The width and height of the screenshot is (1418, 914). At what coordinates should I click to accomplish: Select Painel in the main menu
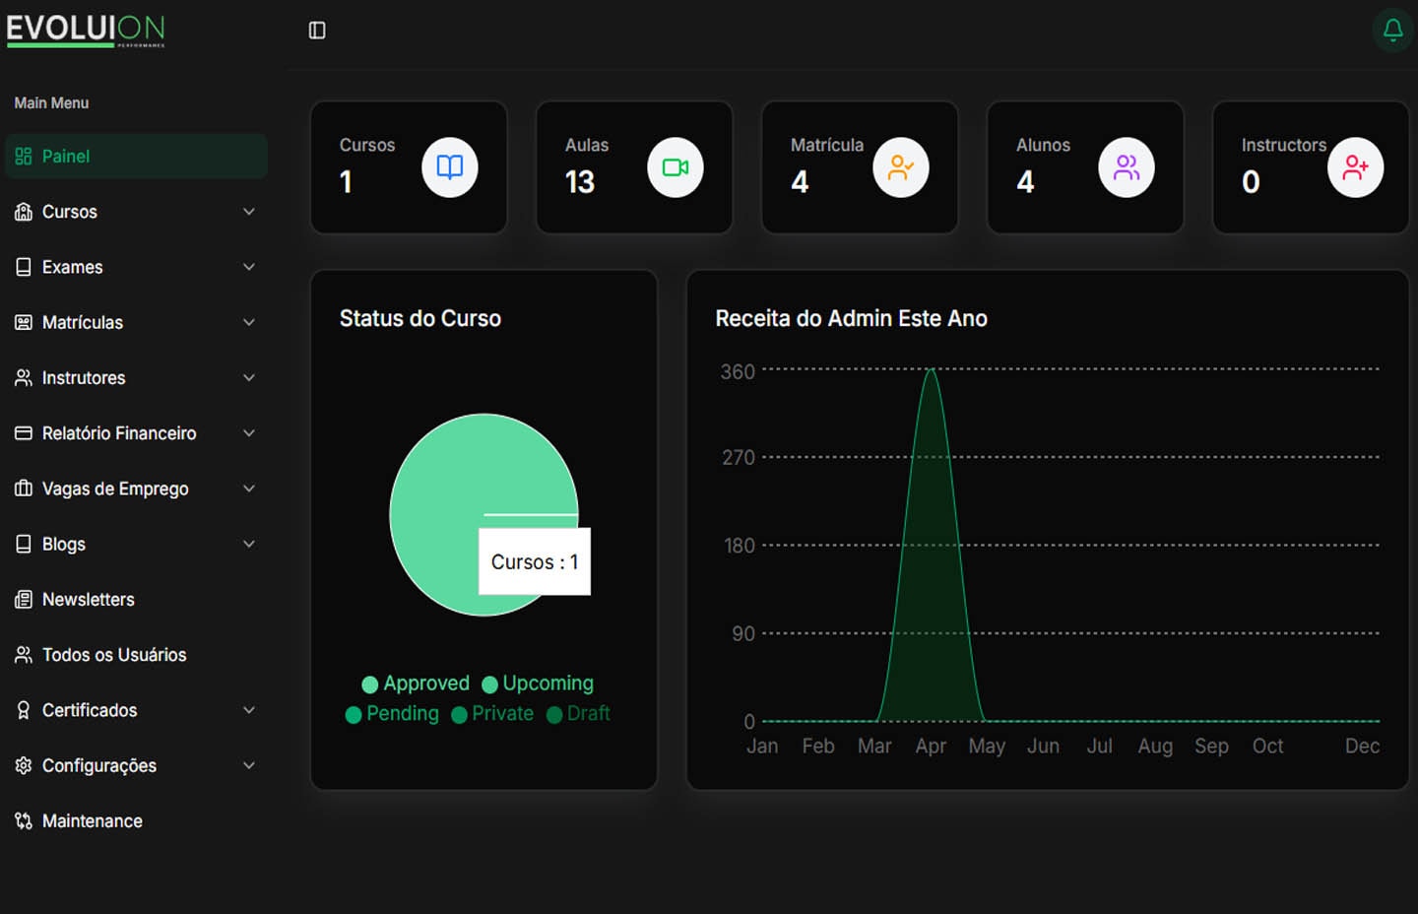pyautogui.click(x=136, y=157)
